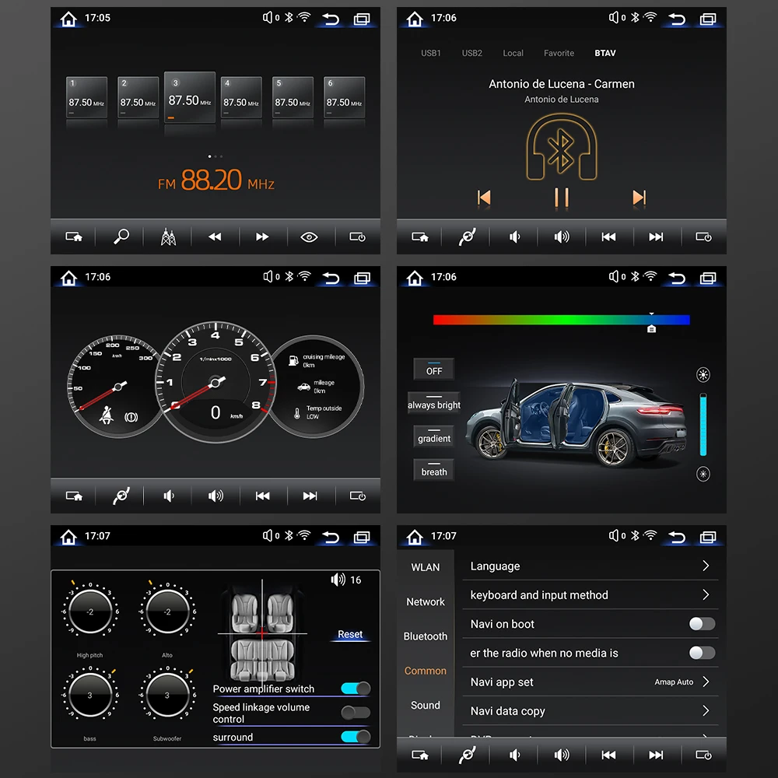Toggle Navi on boot

[x=702, y=624]
